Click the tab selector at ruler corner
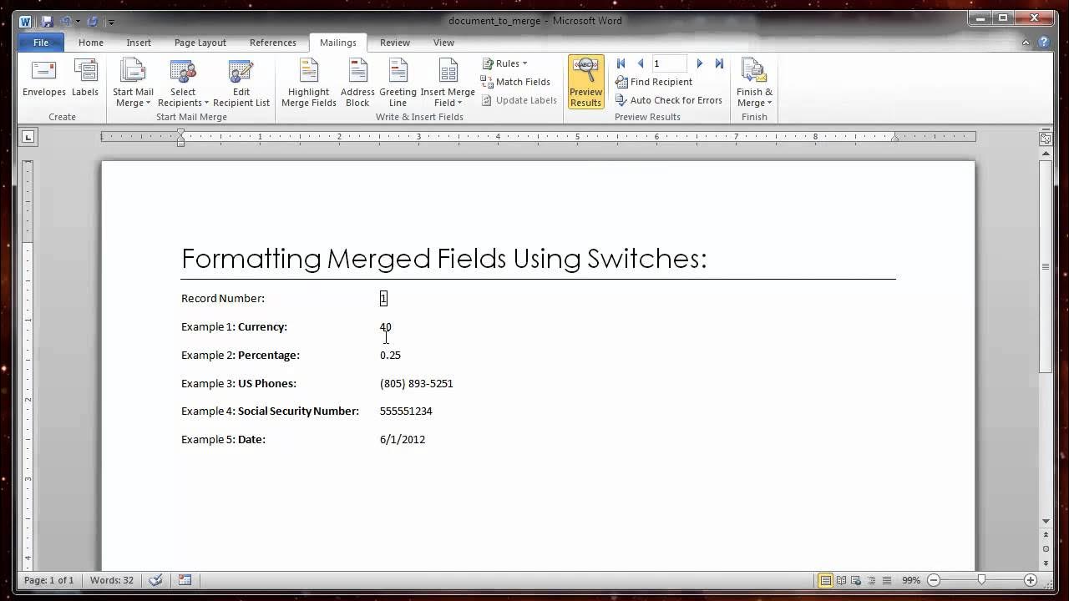Image resolution: width=1069 pixels, height=601 pixels. [28, 137]
